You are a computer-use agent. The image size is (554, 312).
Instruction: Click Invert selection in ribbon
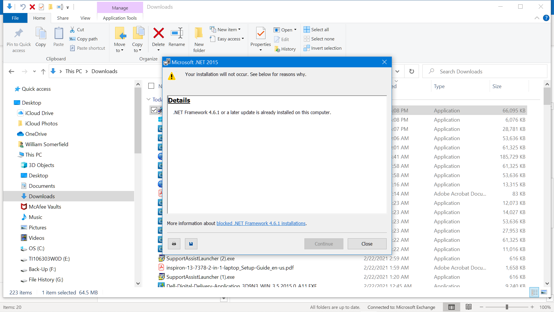tap(323, 48)
